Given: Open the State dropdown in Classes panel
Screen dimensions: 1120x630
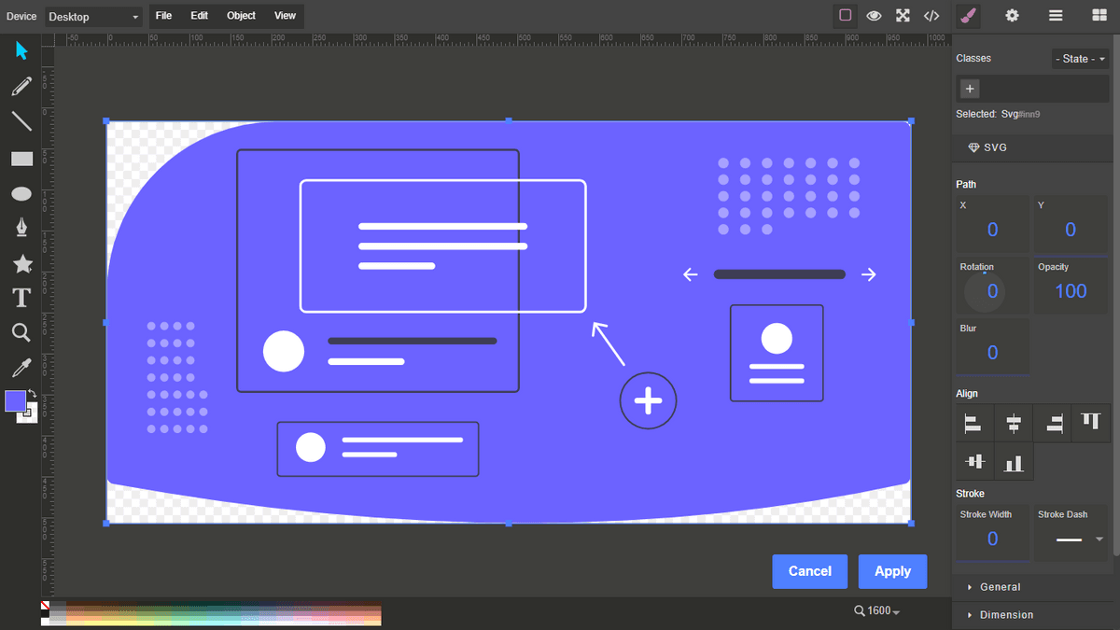Looking at the screenshot, I should pyautogui.click(x=1080, y=58).
